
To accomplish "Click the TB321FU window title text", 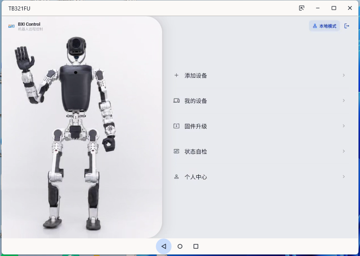I will (20, 8).
